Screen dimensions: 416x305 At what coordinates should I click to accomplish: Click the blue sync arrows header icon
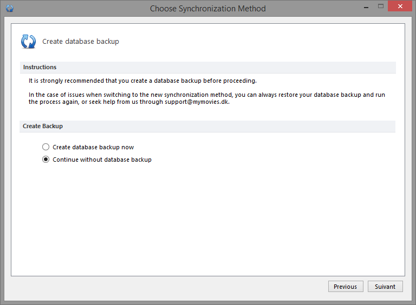(28, 42)
